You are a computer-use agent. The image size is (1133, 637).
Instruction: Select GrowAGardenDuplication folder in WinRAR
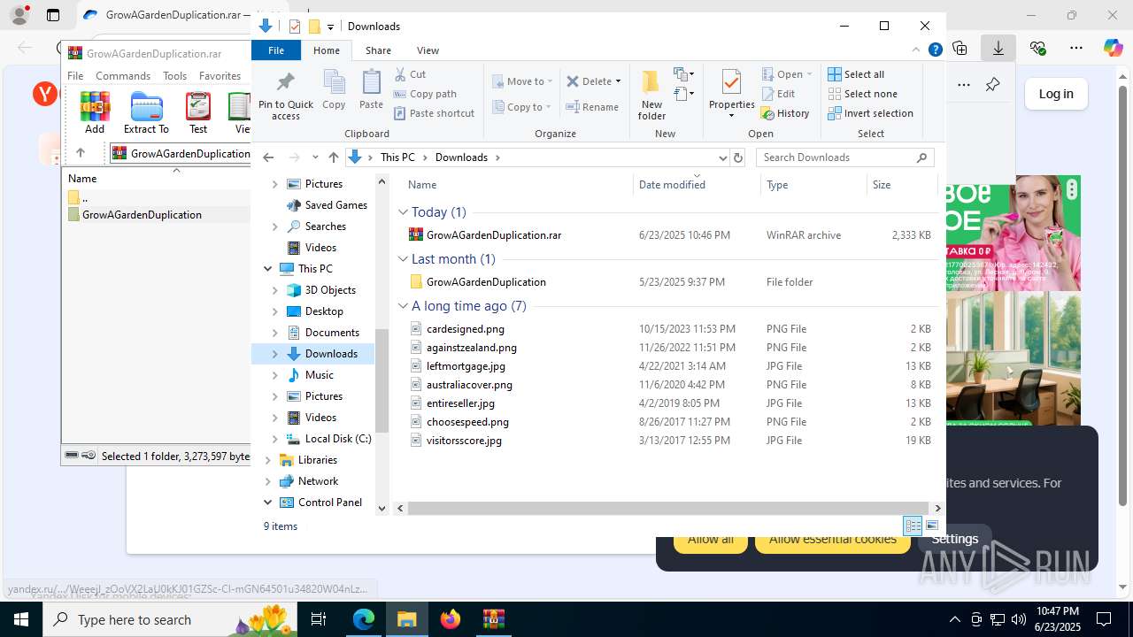[x=142, y=215]
